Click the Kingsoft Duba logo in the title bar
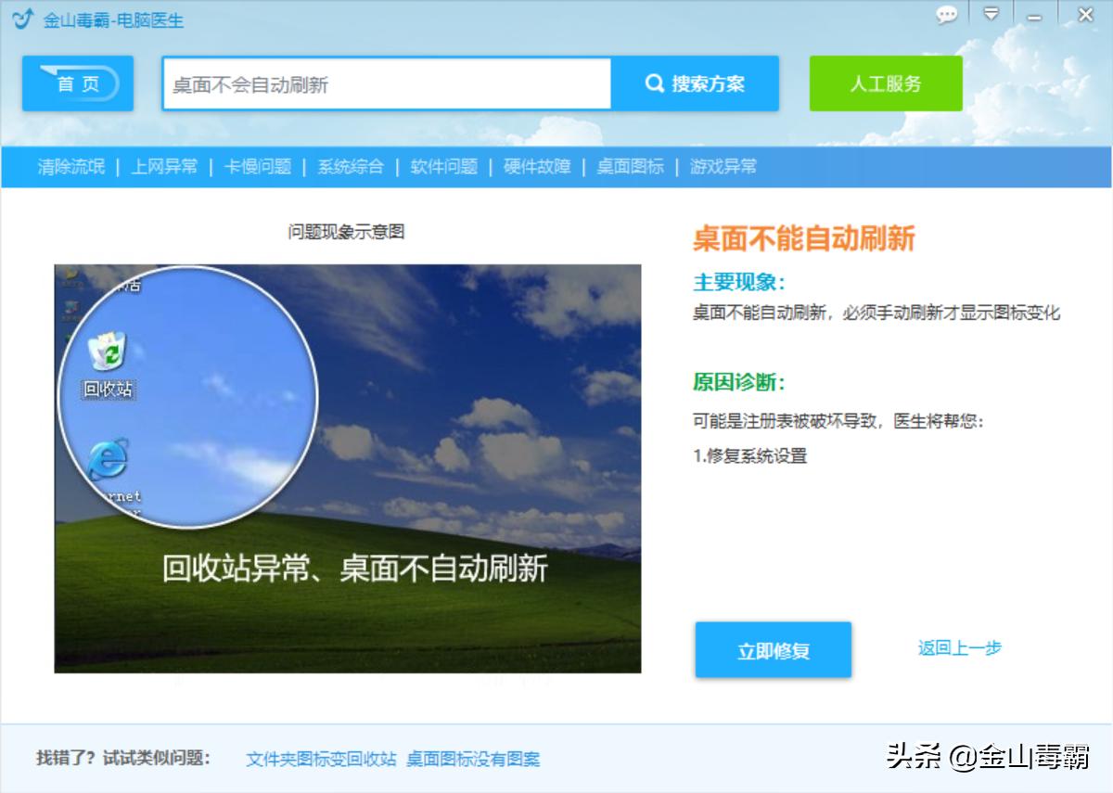The height and width of the screenshot is (793, 1113). point(20,16)
